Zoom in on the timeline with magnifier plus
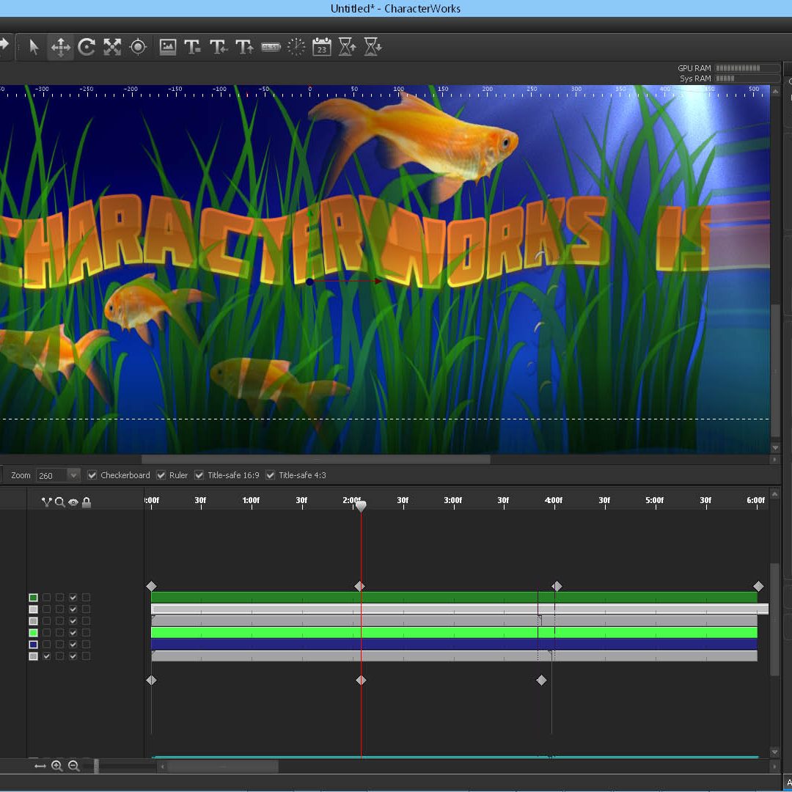792x792 pixels. point(57,766)
